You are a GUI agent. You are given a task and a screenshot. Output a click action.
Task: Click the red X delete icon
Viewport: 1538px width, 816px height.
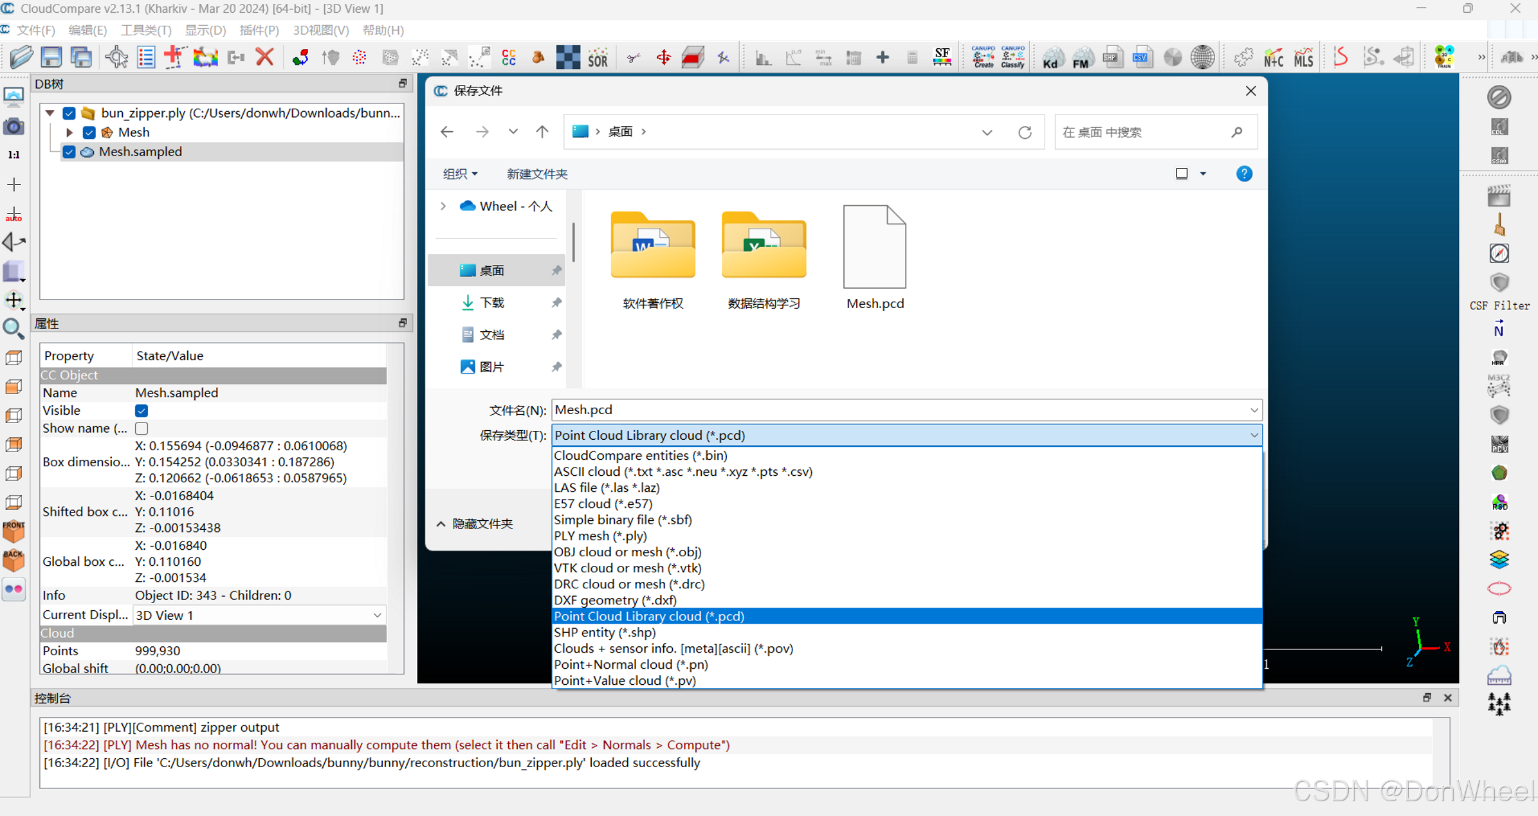tap(264, 57)
